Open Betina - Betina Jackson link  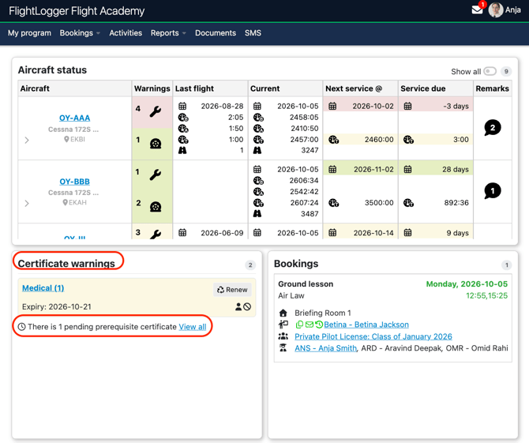[x=366, y=325]
